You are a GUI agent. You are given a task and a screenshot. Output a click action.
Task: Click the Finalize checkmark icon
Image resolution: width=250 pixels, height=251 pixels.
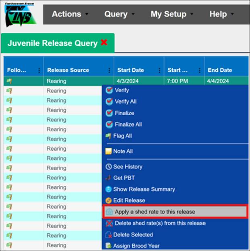click(109, 113)
